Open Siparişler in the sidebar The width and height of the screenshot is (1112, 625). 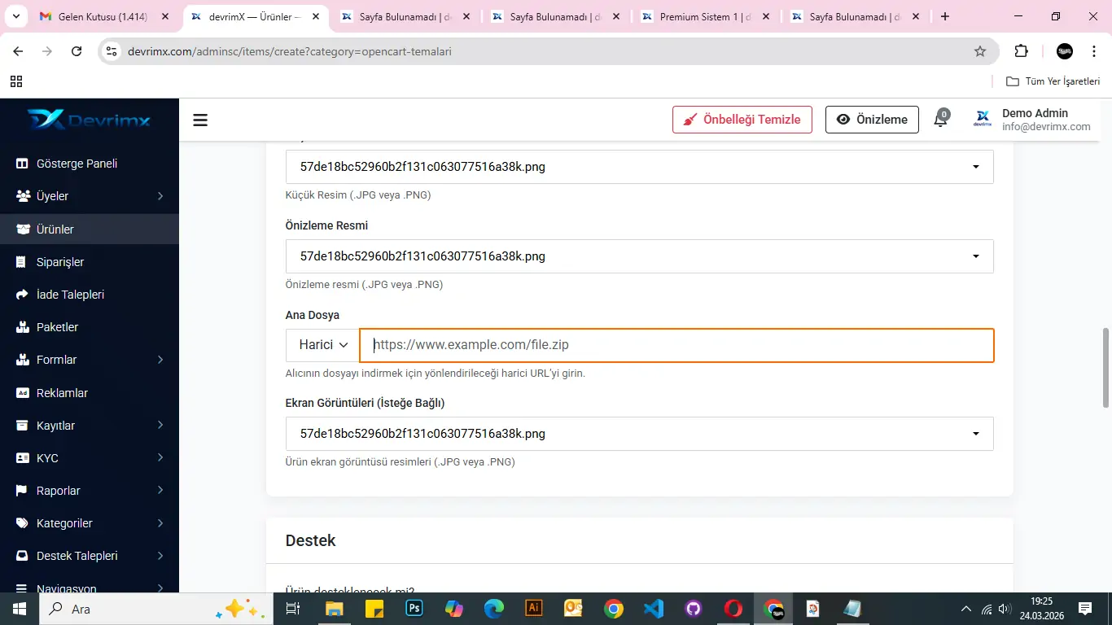60,262
